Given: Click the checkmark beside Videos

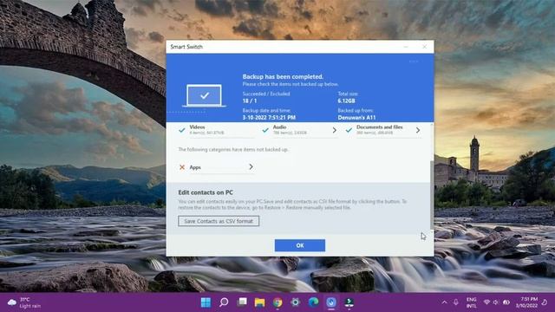Looking at the screenshot, I should pos(182,130).
